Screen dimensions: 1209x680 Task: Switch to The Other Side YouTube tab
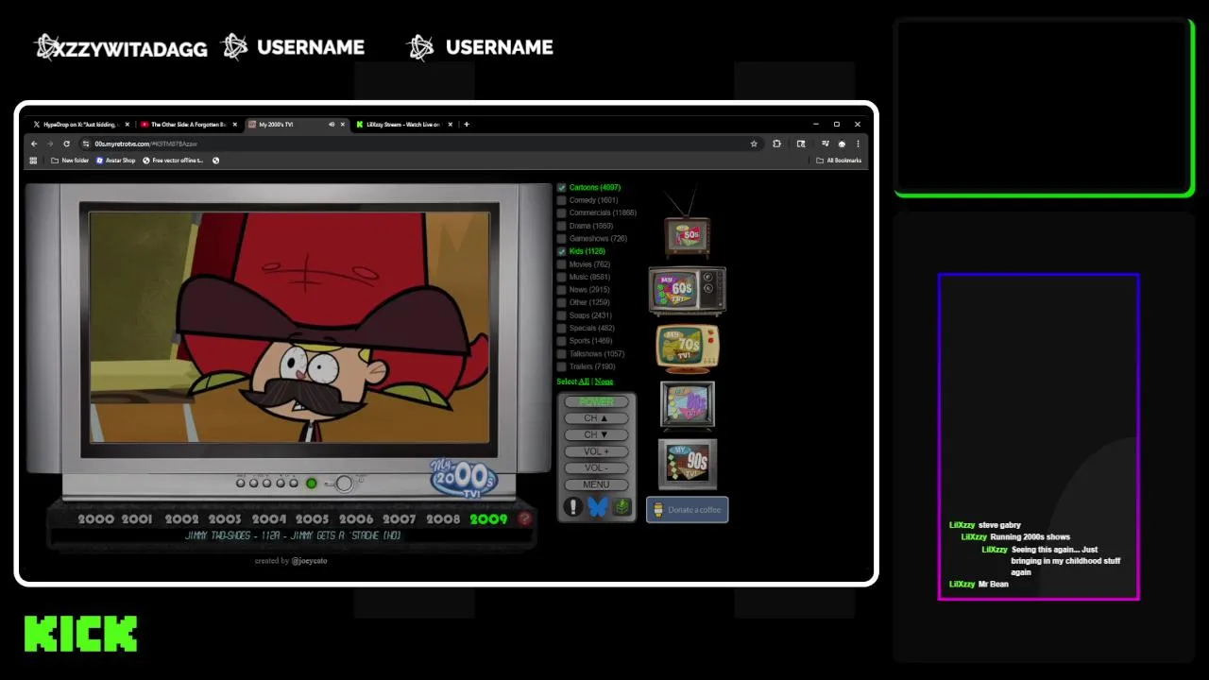coord(188,124)
